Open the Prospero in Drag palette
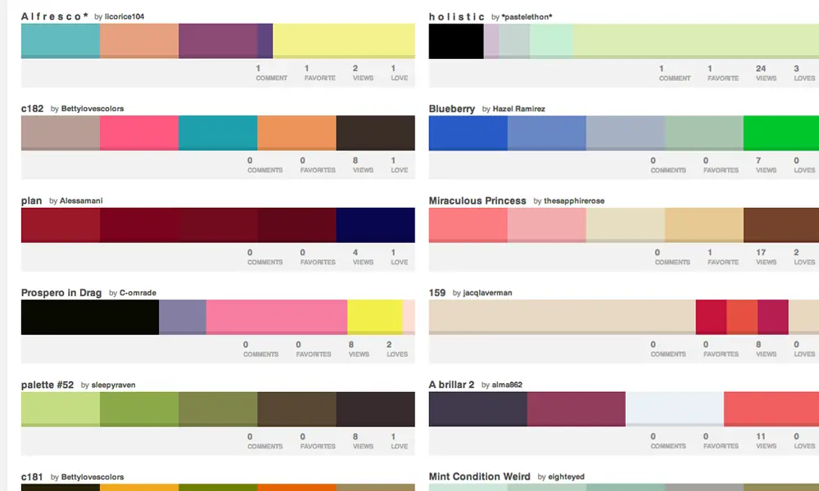The image size is (819, 491). (x=61, y=293)
